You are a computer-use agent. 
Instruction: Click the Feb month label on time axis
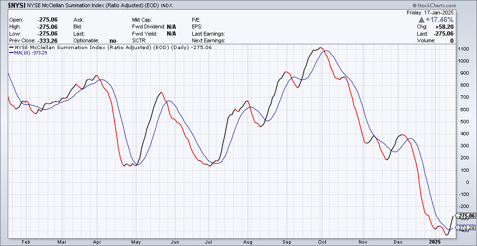(26, 242)
